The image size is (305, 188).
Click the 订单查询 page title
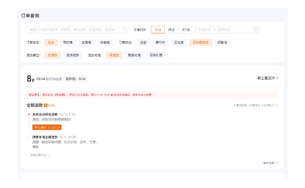pyautogui.click(x=30, y=16)
